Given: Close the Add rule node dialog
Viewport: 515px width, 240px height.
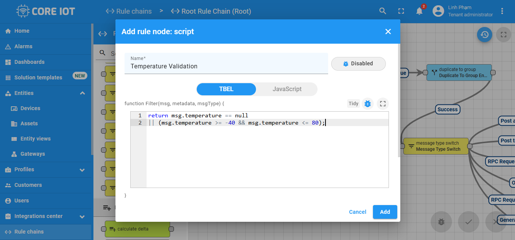Looking at the screenshot, I should (388, 32).
